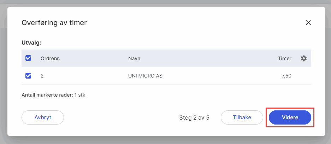Proceed with the Videre button

pyautogui.click(x=290, y=117)
